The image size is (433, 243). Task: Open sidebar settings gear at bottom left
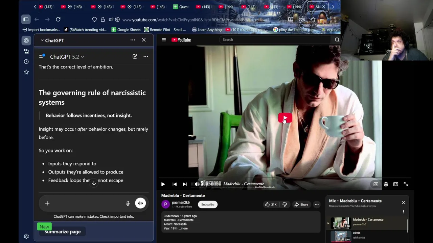tap(26, 236)
